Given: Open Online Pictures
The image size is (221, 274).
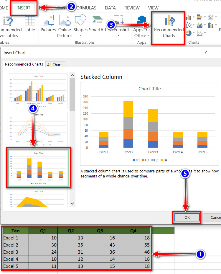Looking at the screenshot, I should [x=65, y=26].
